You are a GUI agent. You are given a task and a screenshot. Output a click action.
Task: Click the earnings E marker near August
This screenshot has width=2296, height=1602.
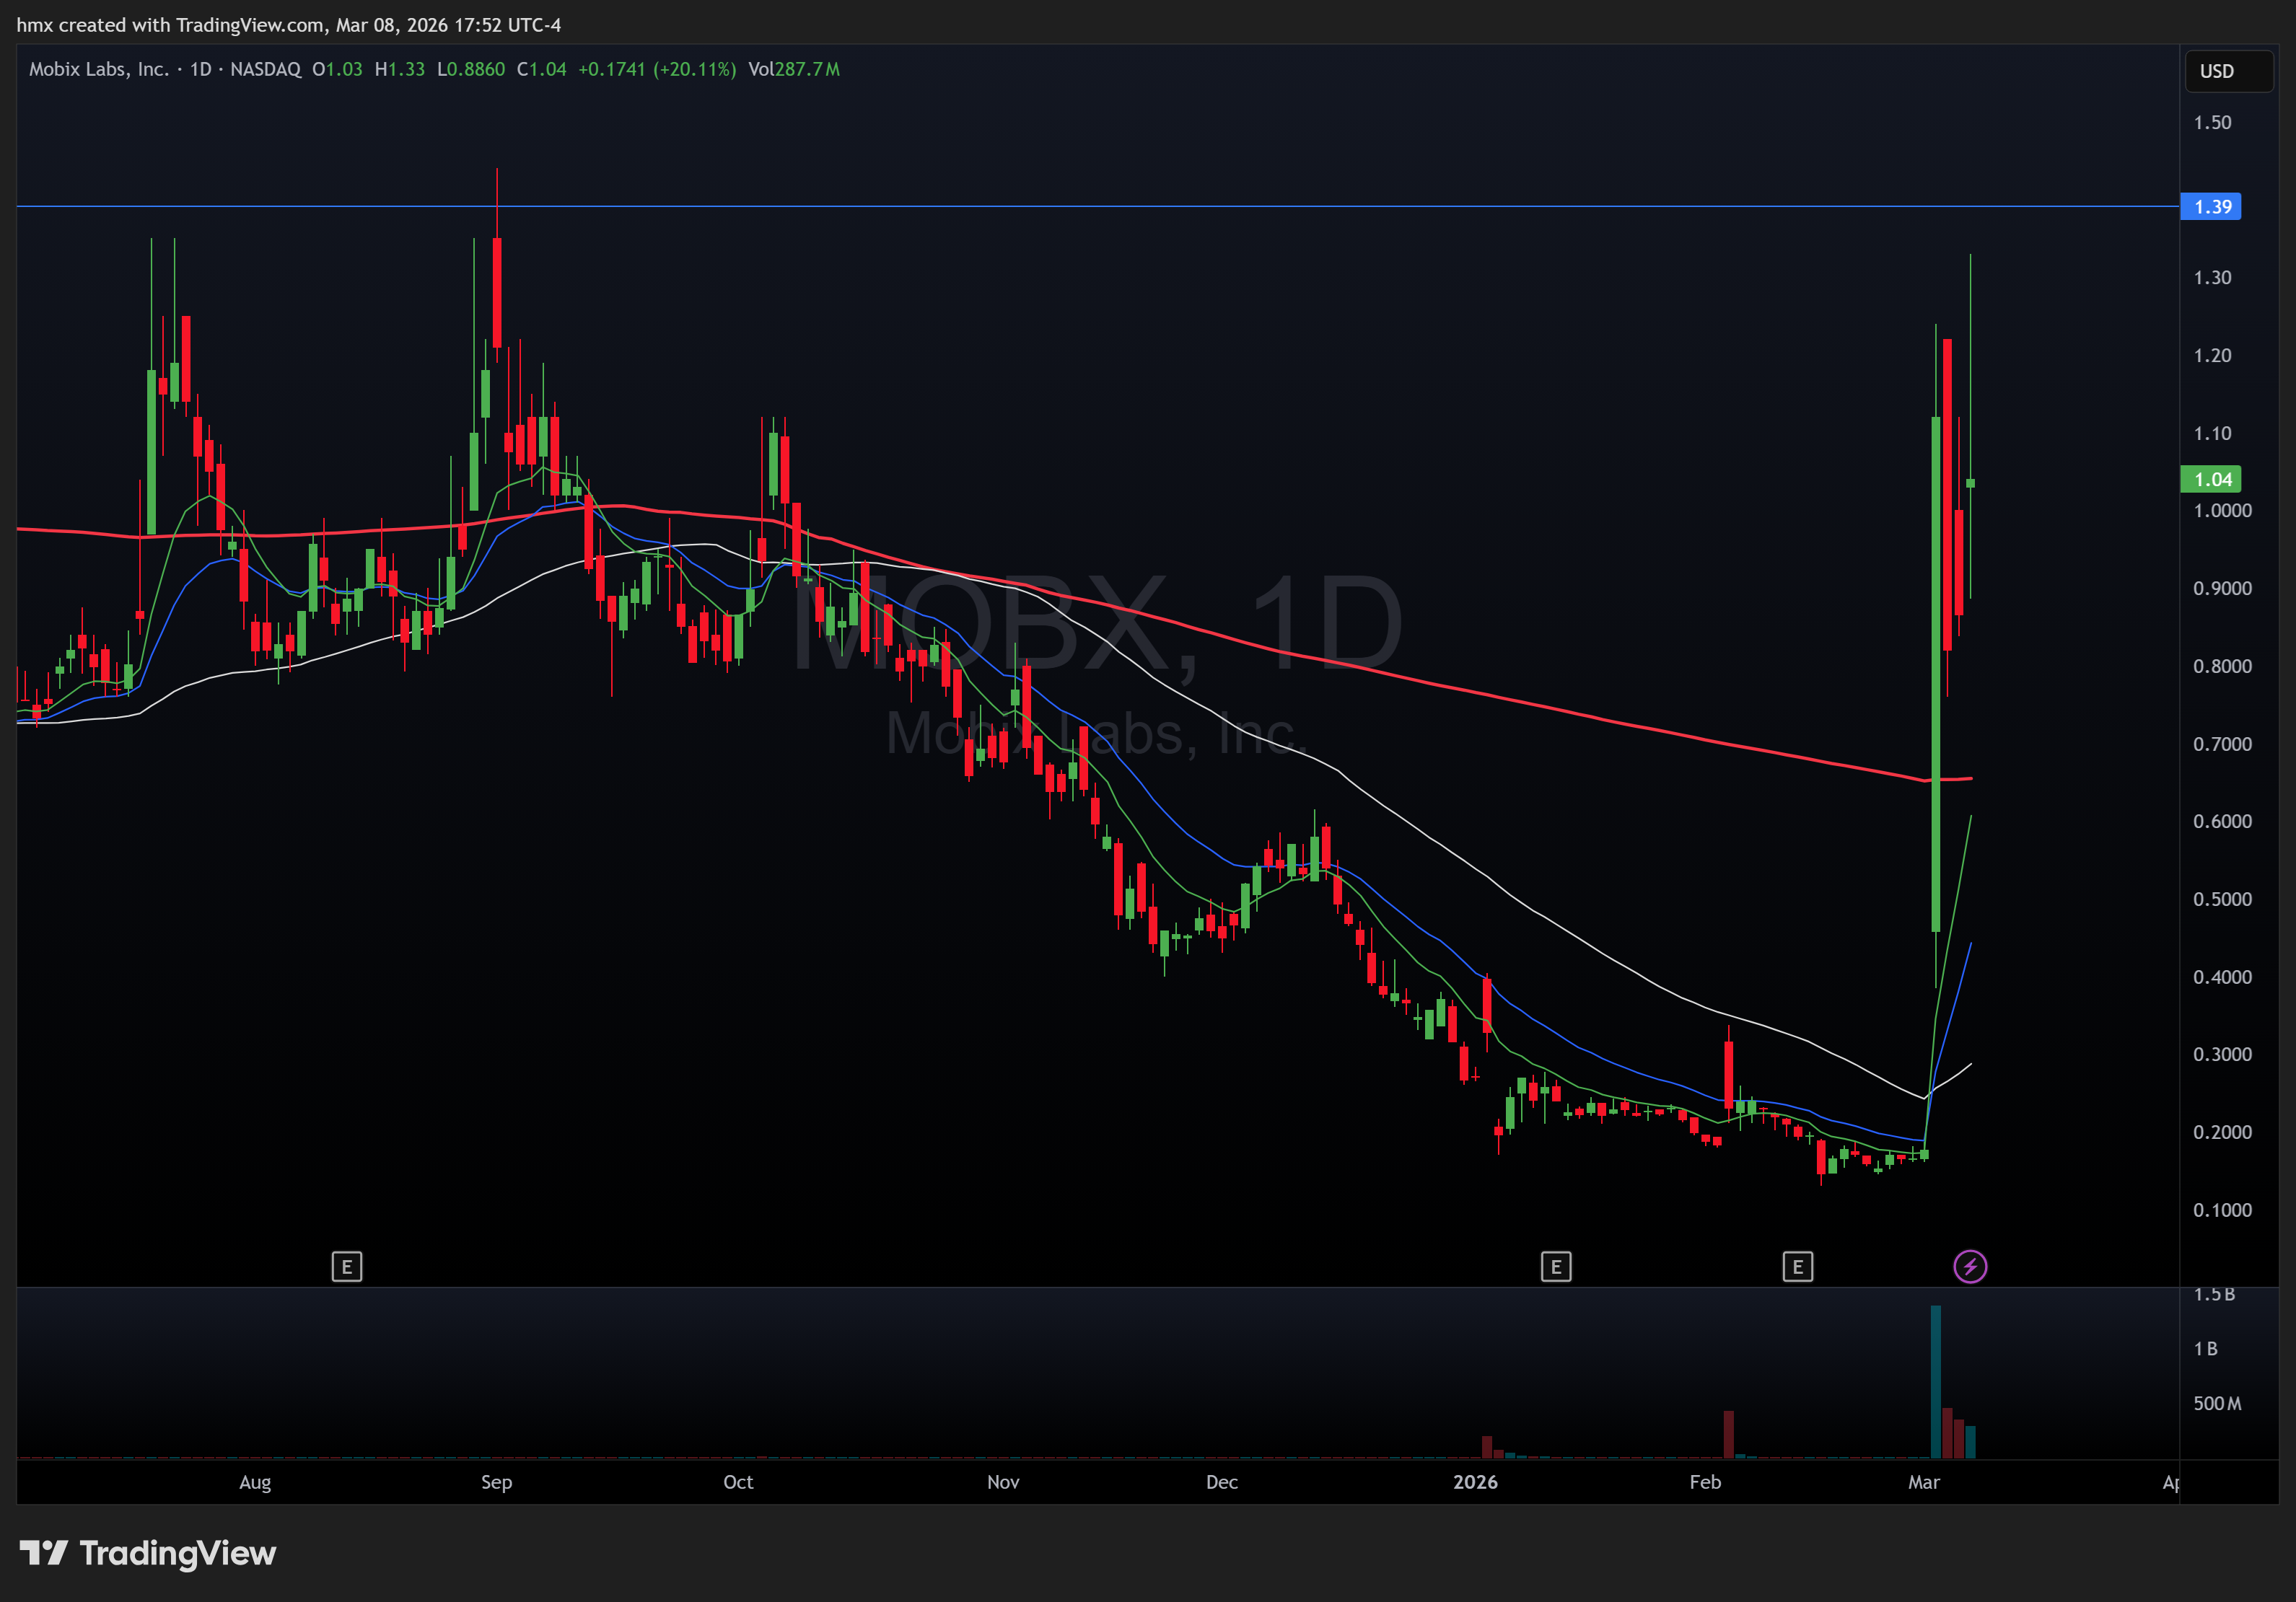[346, 1266]
